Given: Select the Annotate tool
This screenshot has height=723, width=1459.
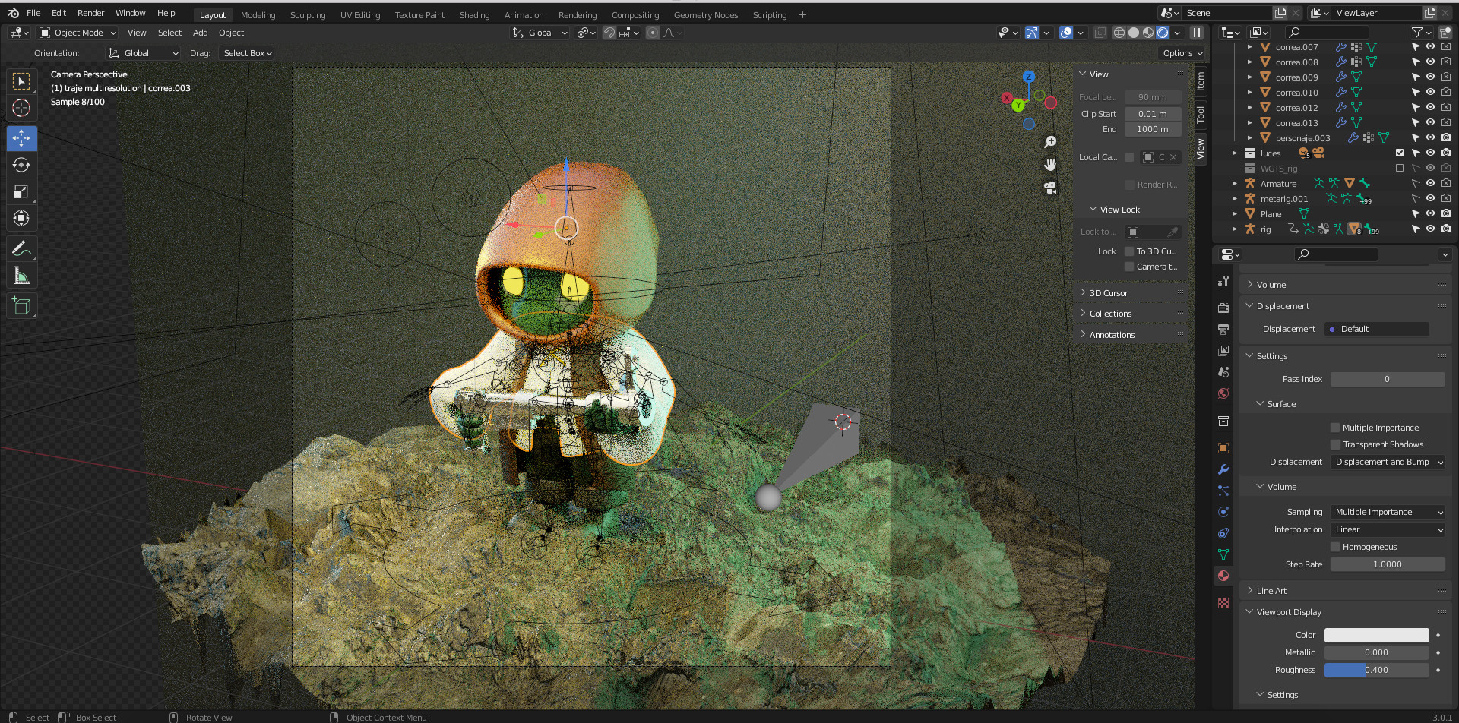Looking at the screenshot, I should 21,249.
